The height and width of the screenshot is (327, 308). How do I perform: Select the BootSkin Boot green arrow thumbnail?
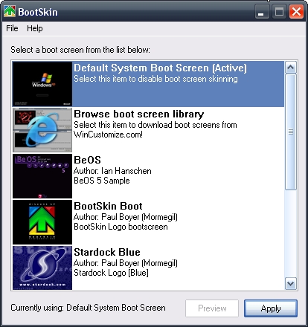pos(42,222)
